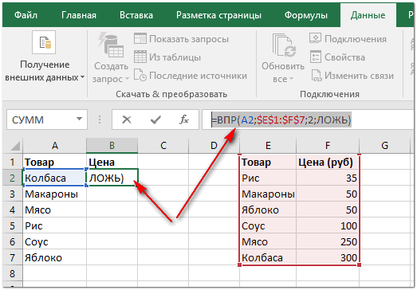Click the Create Query icon
This screenshot has width=417, height=290.
coord(111,45)
